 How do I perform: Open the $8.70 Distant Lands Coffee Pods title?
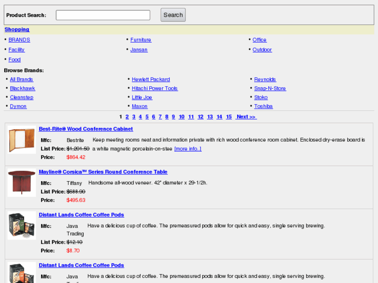(x=82, y=215)
